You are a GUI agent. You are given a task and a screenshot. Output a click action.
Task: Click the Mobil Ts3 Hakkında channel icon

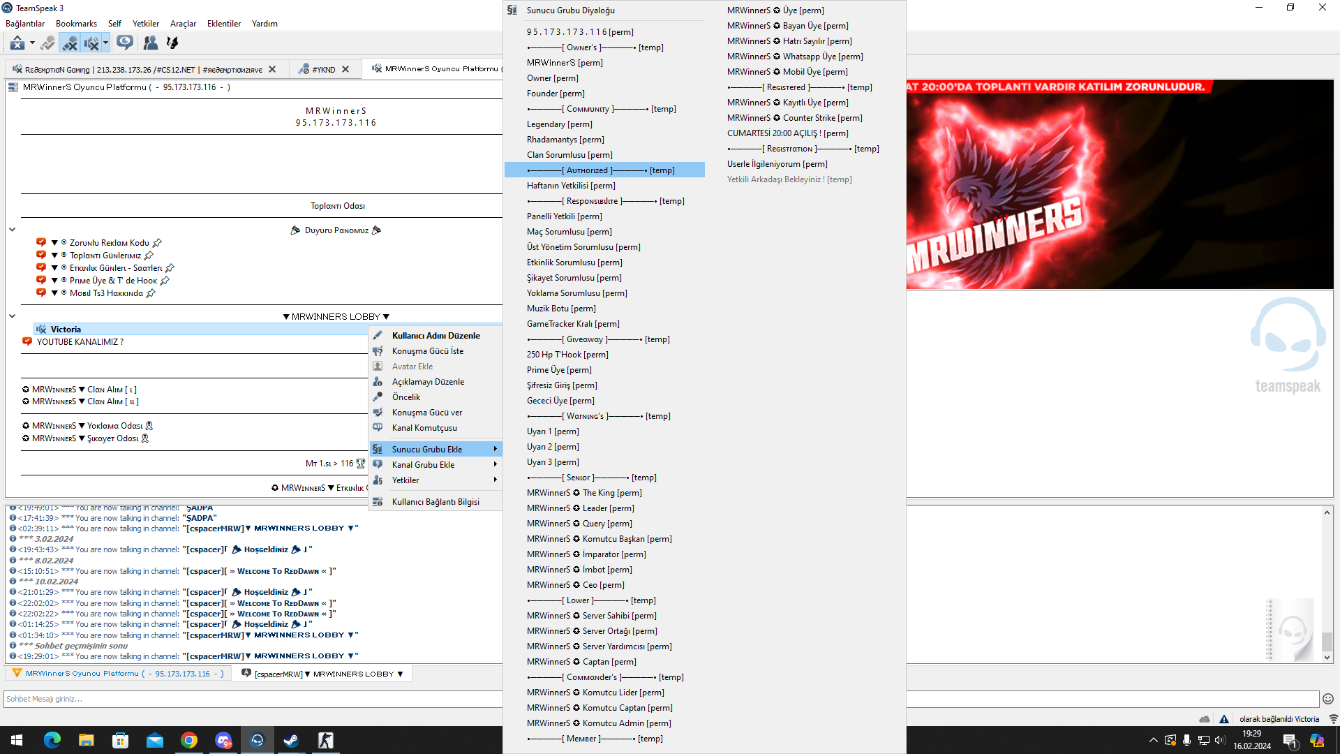(x=41, y=293)
